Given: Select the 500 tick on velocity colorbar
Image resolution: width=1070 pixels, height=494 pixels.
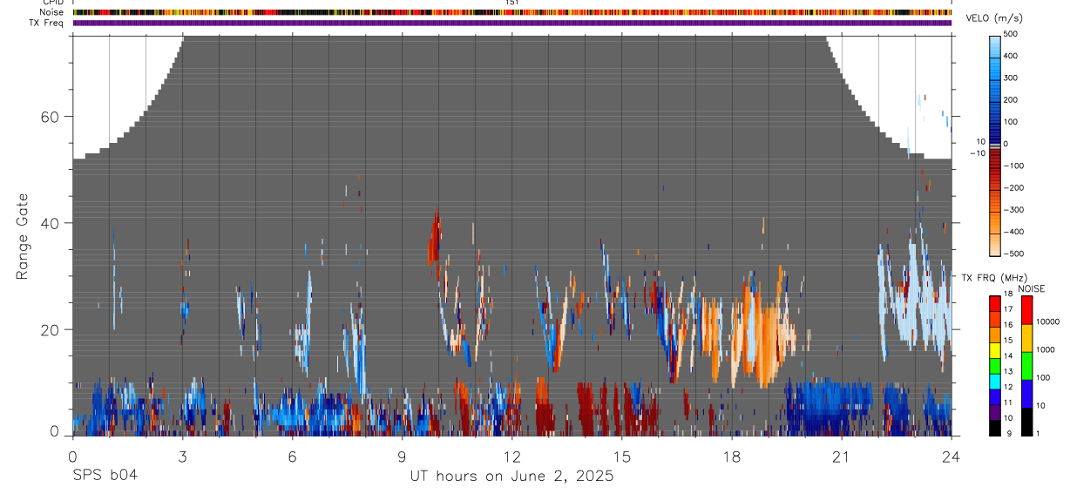Looking at the screenshot, I should coord(1011,34).
